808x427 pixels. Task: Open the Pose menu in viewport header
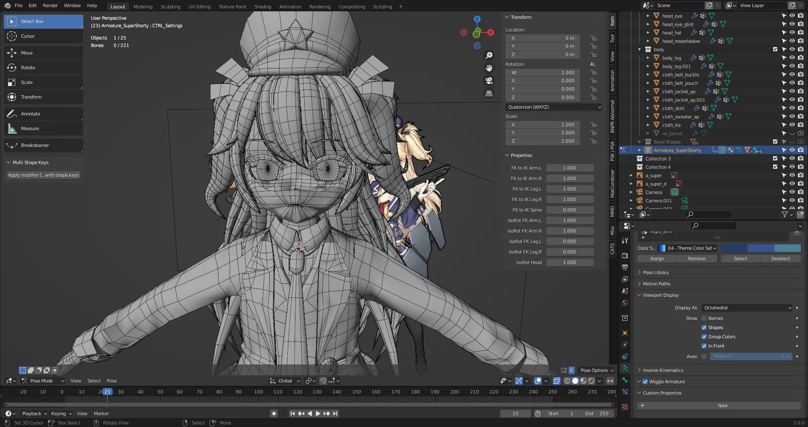tap(112, 381)
